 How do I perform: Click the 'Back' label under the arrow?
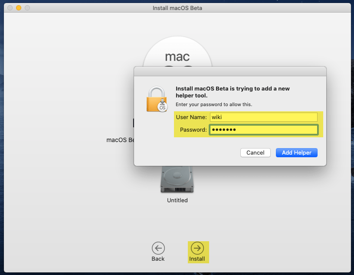158,259
